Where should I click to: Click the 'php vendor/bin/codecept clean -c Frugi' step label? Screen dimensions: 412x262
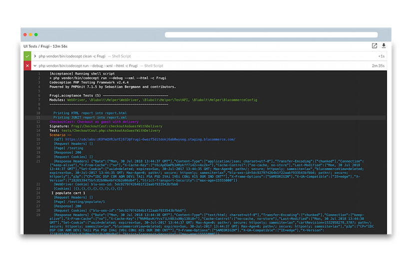tap(72, 56)
